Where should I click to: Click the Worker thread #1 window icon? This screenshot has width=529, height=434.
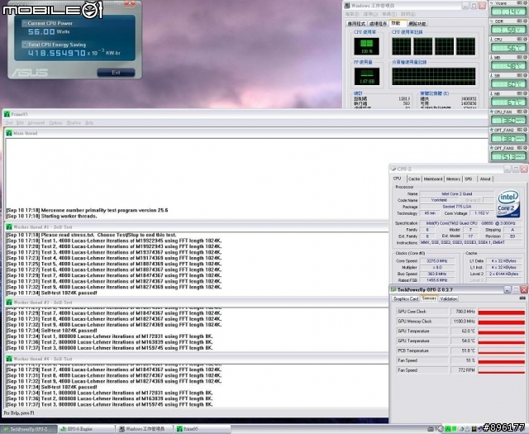9,227
